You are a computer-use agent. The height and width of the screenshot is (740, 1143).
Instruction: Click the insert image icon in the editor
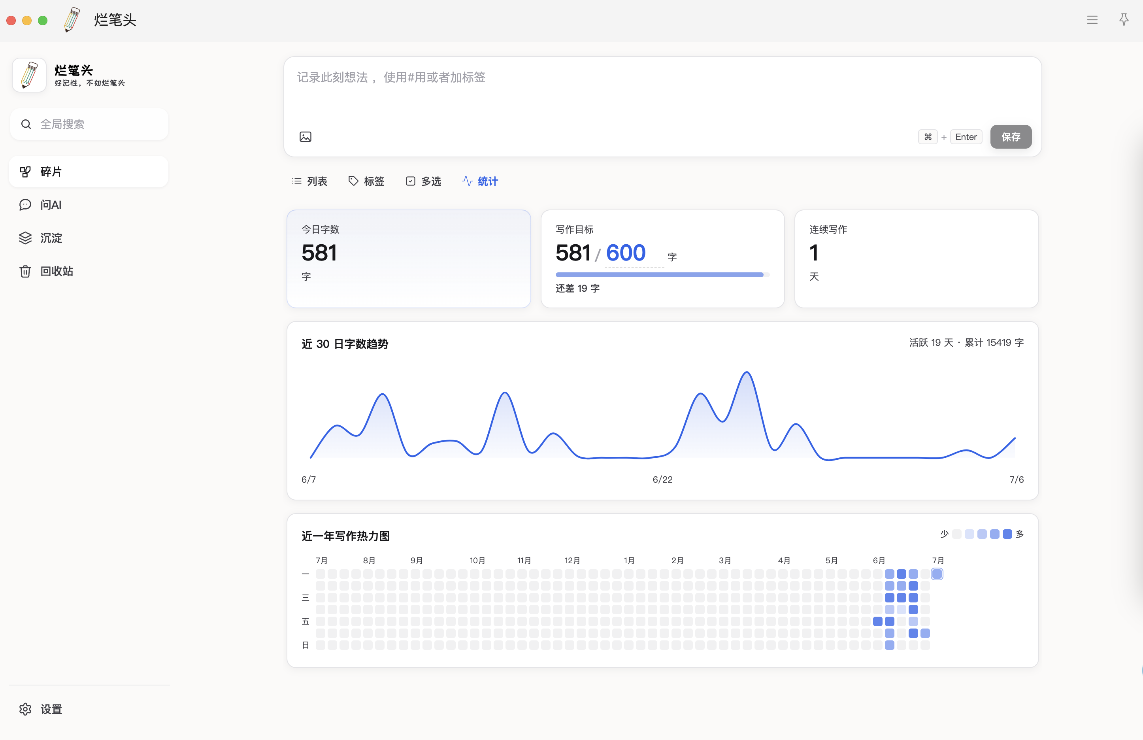(306, 137)
